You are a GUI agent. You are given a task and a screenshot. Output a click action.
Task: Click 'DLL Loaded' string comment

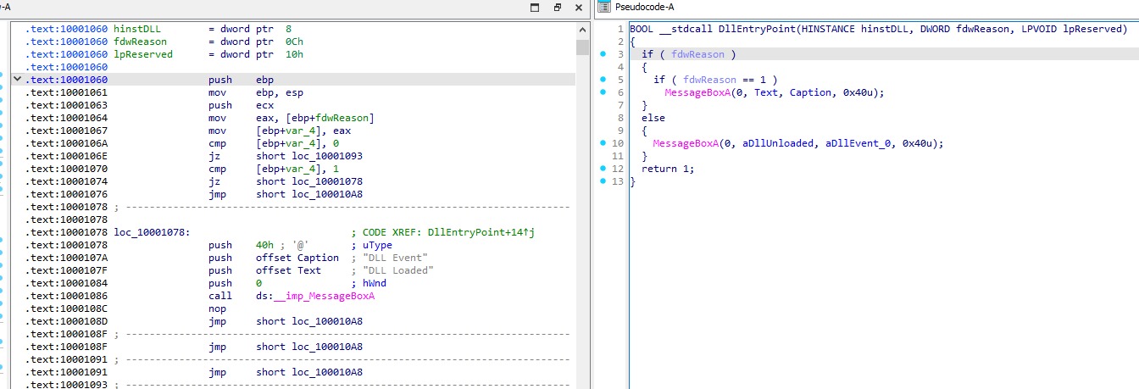point(397,270)
